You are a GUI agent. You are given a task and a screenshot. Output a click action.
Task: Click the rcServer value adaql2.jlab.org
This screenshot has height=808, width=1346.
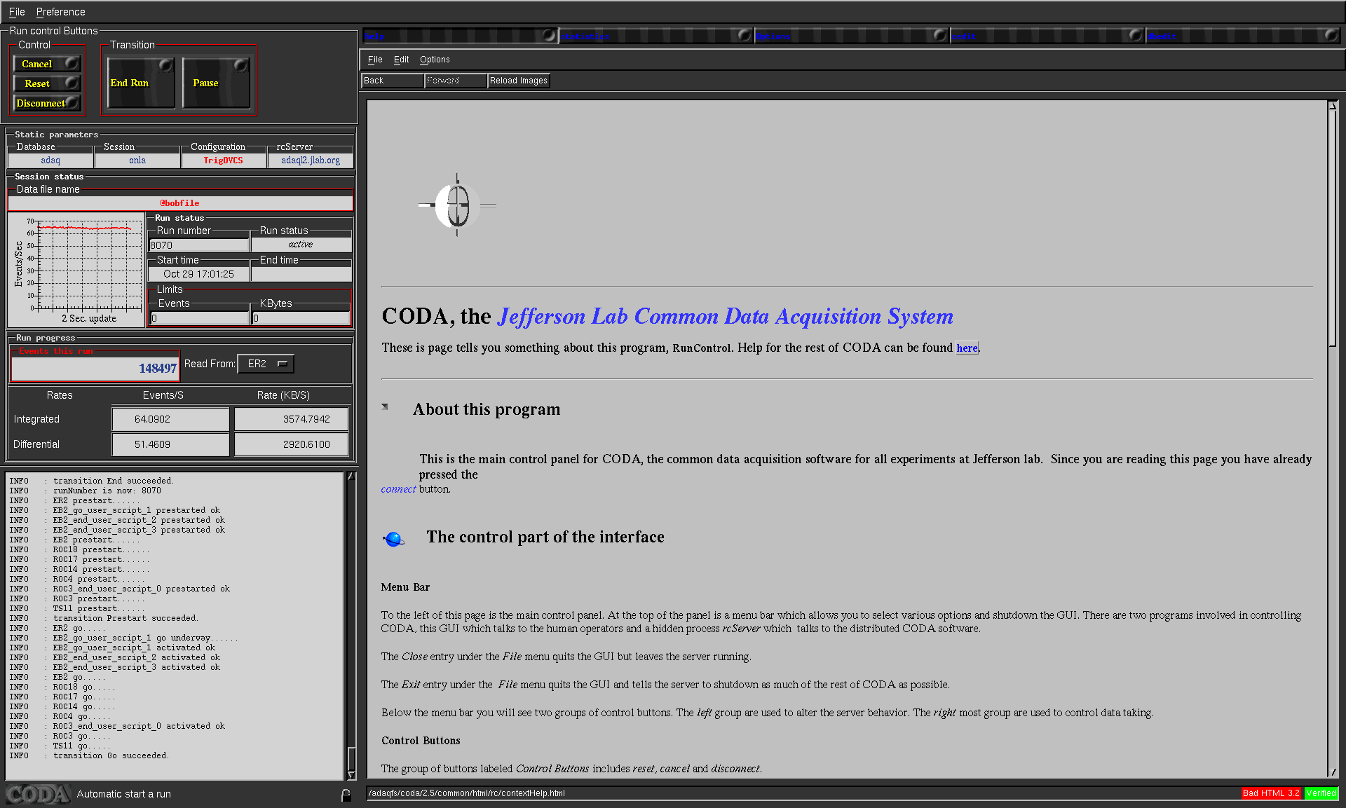[311, 160]
